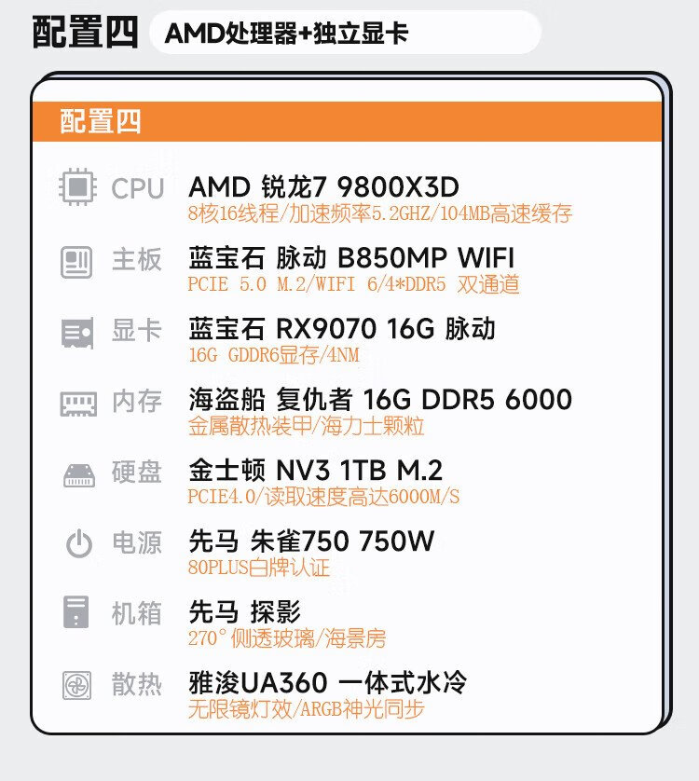The height and width of the screenshot is (781, 699).
Task: Open 蓝宝石 脉动 B850MP WIFI text
Action: click(x=351, y=258)
